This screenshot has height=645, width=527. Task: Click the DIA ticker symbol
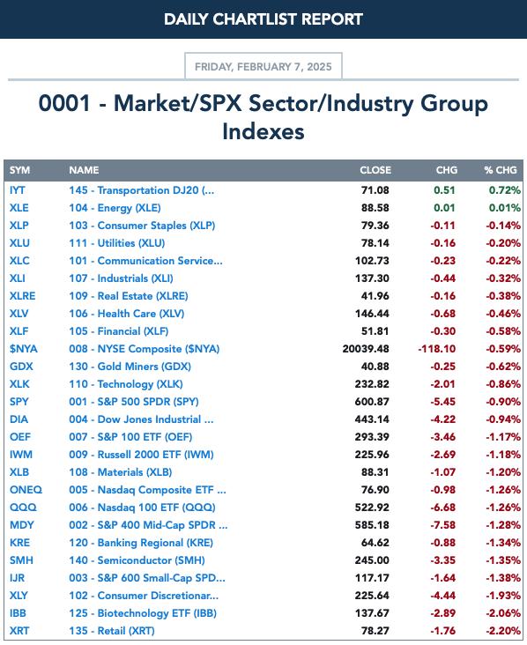(19, 419)
